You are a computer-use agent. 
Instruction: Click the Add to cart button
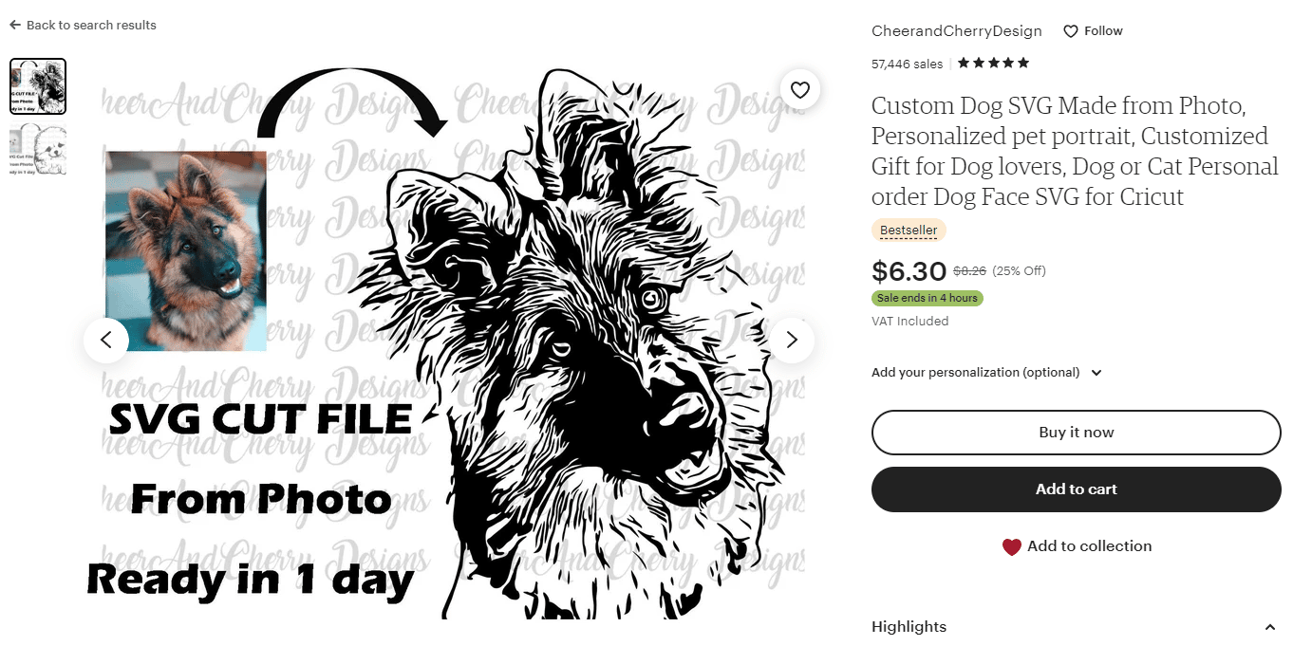tap(1077, 489)
